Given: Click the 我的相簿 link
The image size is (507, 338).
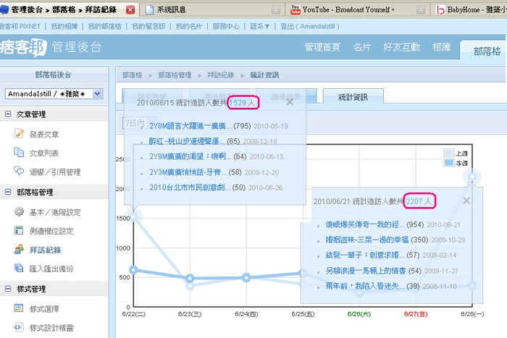Looking at the screenshot, I should (64, 27).
